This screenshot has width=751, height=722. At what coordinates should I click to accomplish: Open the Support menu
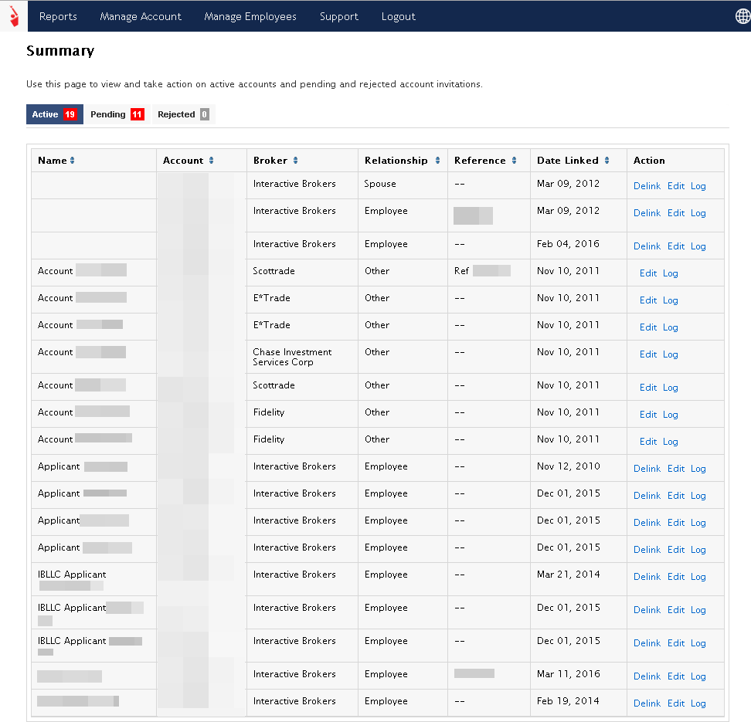click(339, 16)
